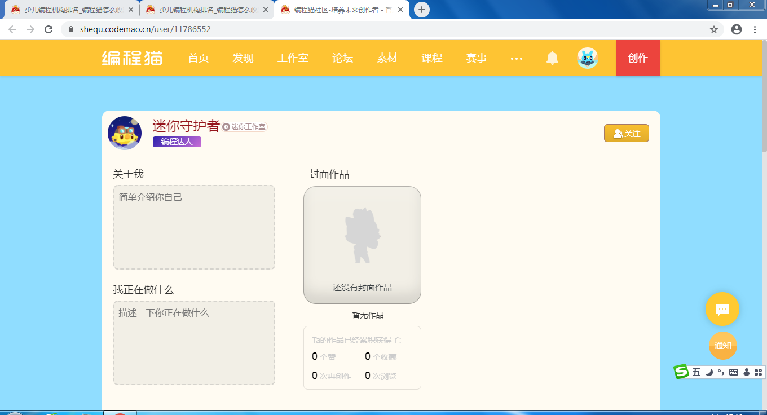767x415 pixels.
Task: Click the 0 个赞 likes count
Action: (x=324, y=356)
